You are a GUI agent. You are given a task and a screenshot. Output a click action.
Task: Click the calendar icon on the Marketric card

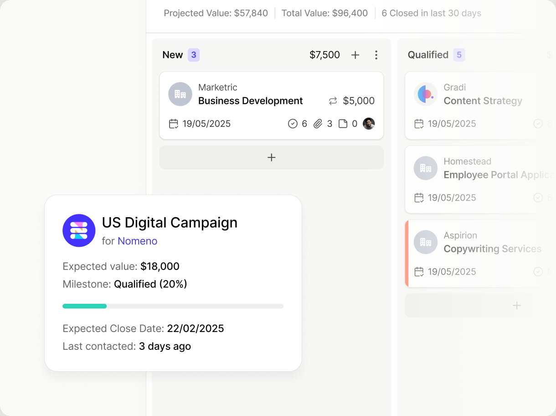click(x=173, y=124)
